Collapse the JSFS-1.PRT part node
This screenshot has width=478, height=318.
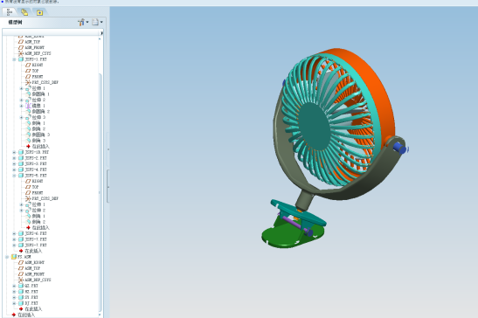point(14,59)
